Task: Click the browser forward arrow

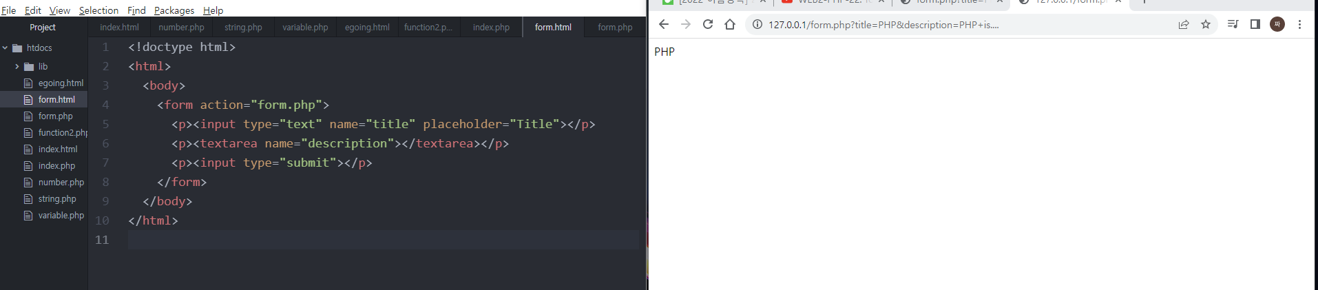Action: pos(685,24)
